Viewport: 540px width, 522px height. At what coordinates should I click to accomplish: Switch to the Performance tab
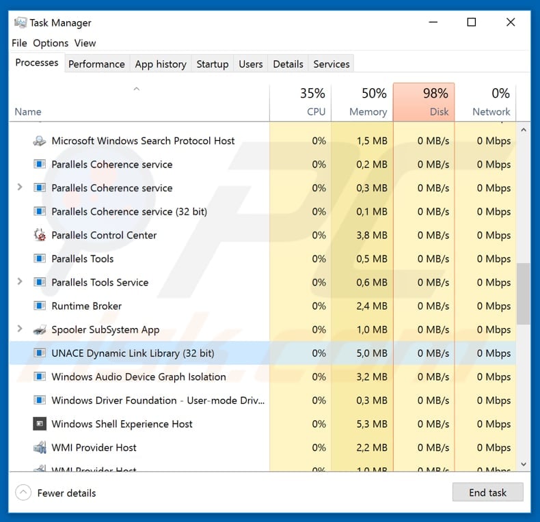pyautogui.click(x=96, y=64)
